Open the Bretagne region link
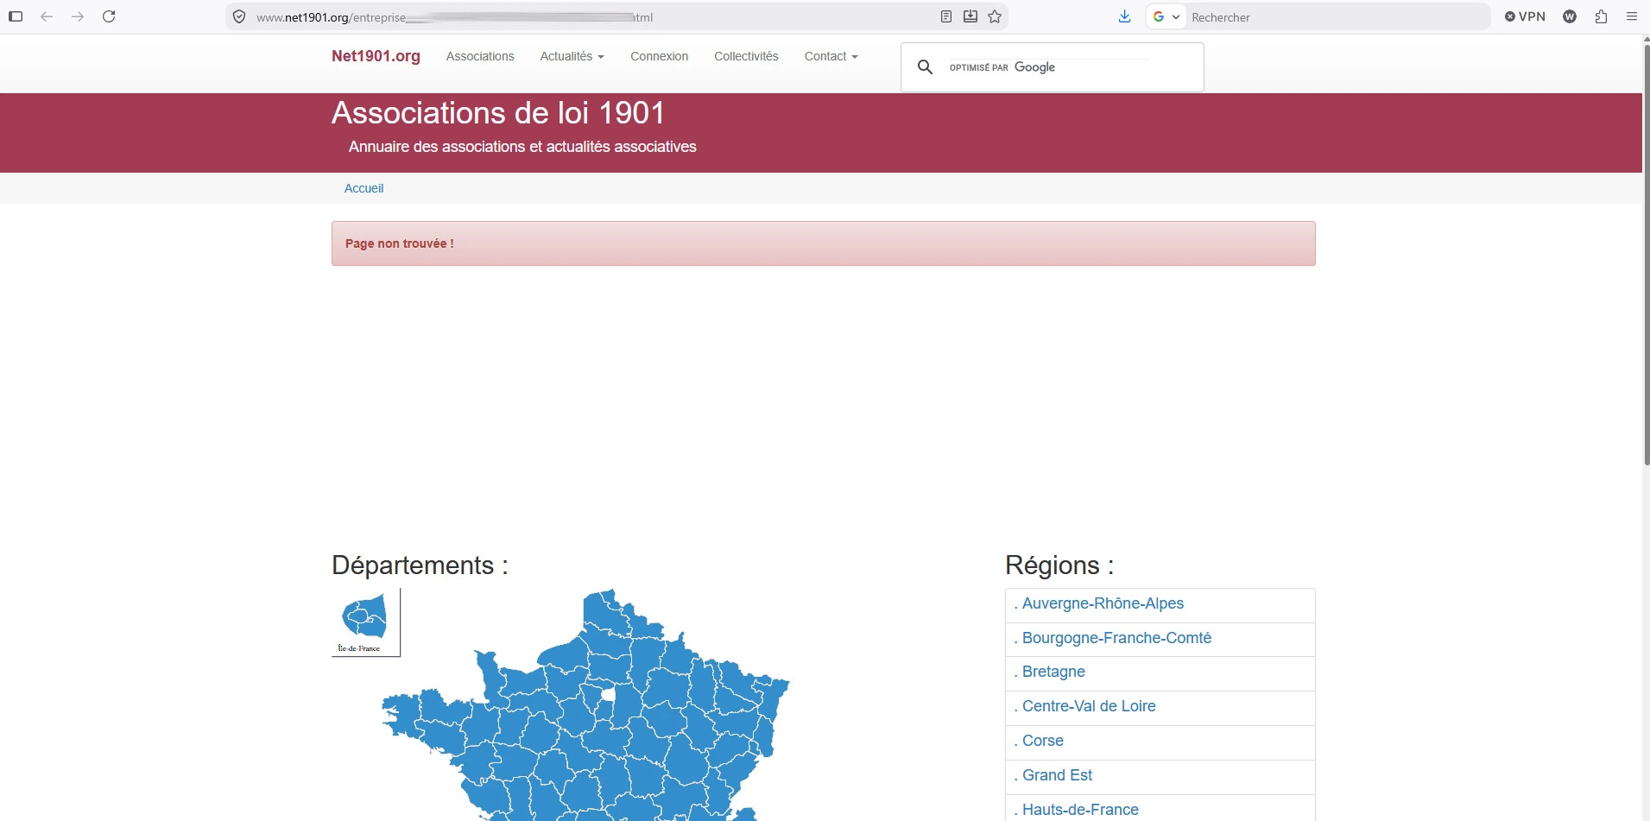 pos(1053,672)
